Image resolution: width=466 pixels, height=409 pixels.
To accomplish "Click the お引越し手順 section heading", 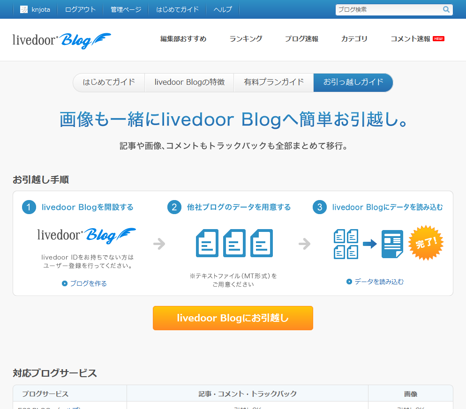I will coord(41,180).
